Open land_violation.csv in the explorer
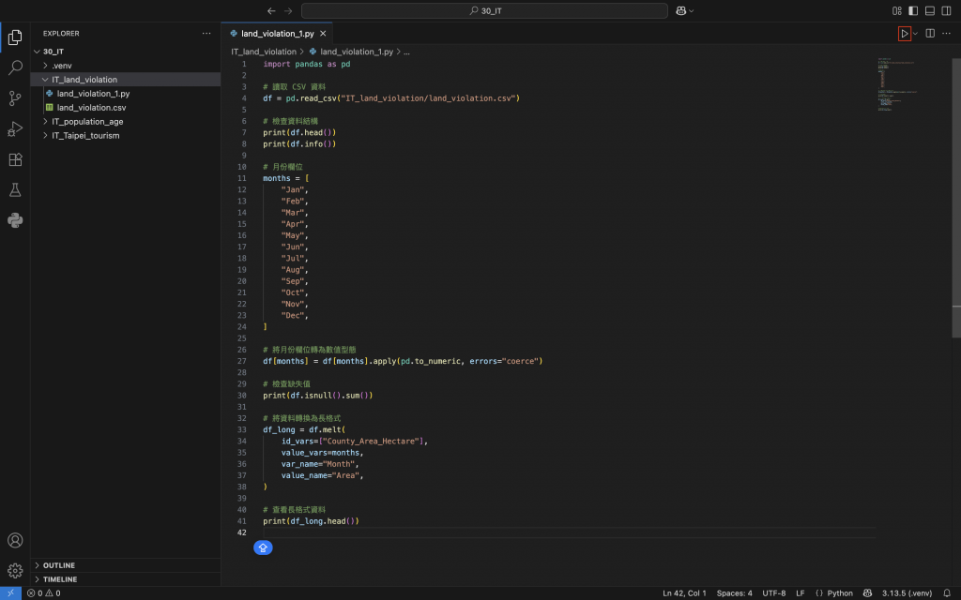 (91, 108)
